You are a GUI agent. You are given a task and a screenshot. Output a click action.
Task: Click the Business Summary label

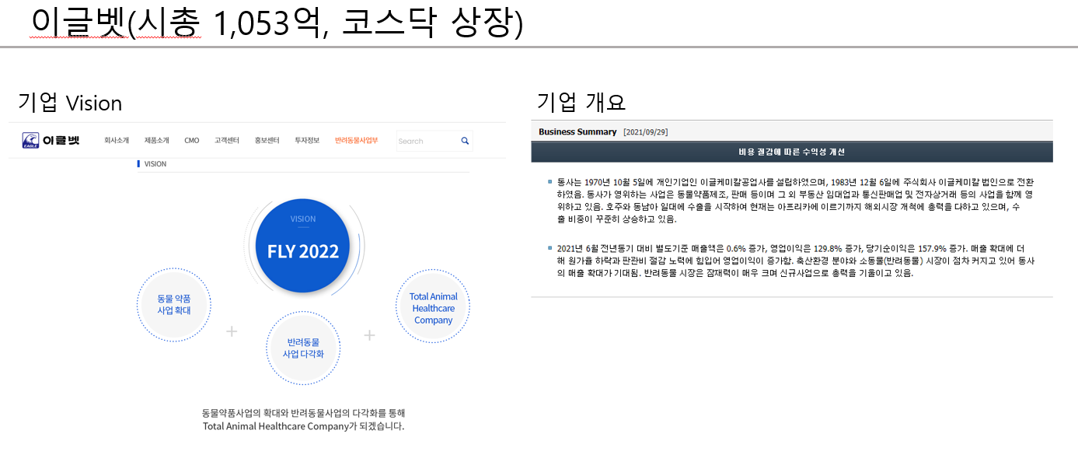point(577,132)
